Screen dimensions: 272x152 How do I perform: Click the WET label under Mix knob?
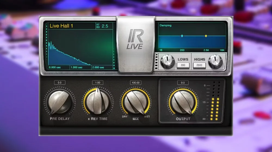click(x=147, y=117)
